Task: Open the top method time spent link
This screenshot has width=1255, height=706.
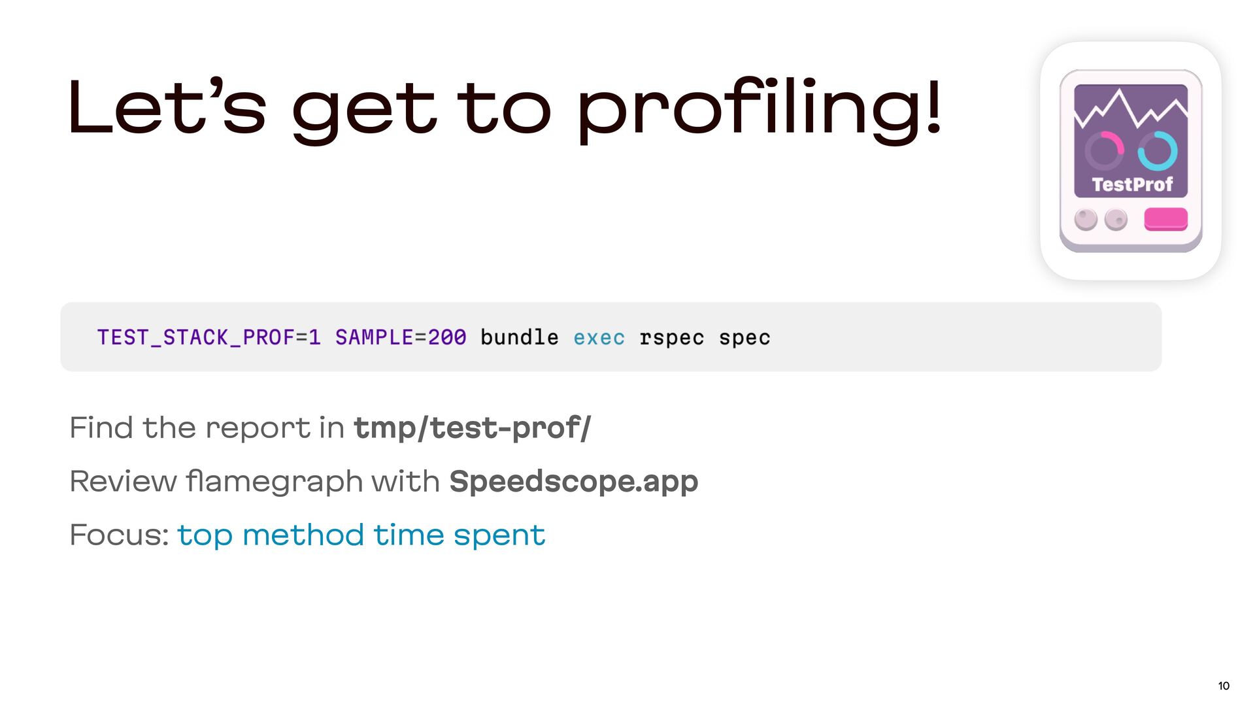Action: tap(361, 535)
